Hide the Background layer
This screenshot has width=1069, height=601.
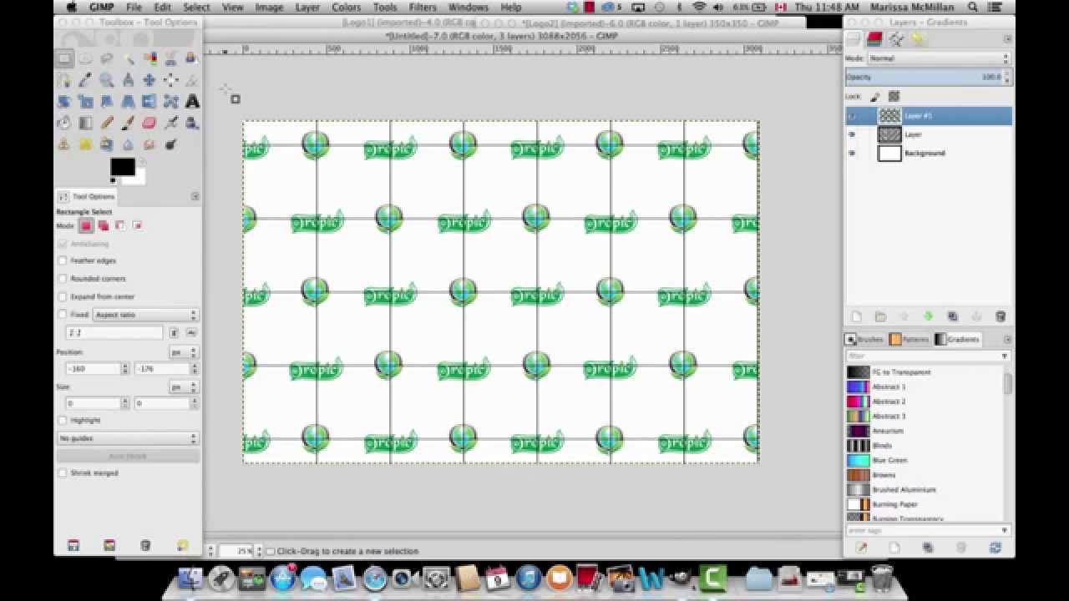tap(852, 154)
